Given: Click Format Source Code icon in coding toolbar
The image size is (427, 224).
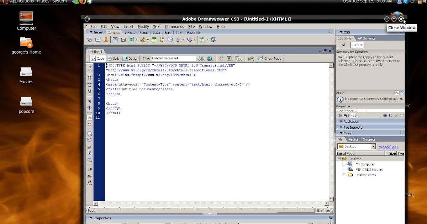Looking at the screenshot, I should (90, 183).
